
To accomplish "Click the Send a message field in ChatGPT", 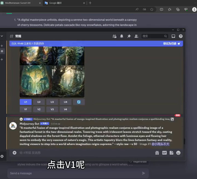I will pyautogui.click(x=78, y=173).
